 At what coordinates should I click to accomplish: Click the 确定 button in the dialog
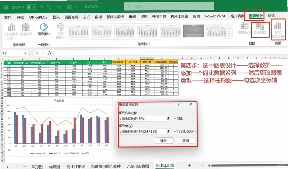pos(163,141)
